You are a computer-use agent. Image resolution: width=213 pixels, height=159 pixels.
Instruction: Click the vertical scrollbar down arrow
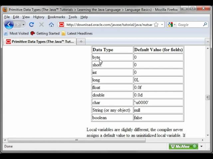208,135
